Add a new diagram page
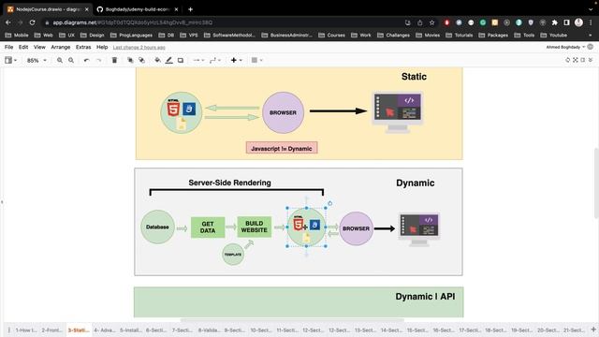Image resolution: width=599 pixels, height=337 pixels. [593, 330]
